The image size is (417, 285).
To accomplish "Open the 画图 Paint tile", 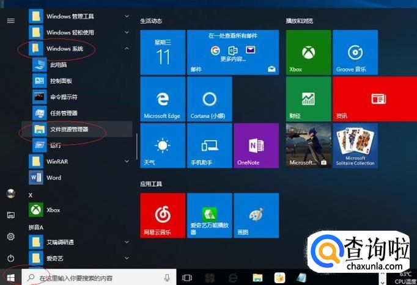I will (x=256, y=215).
